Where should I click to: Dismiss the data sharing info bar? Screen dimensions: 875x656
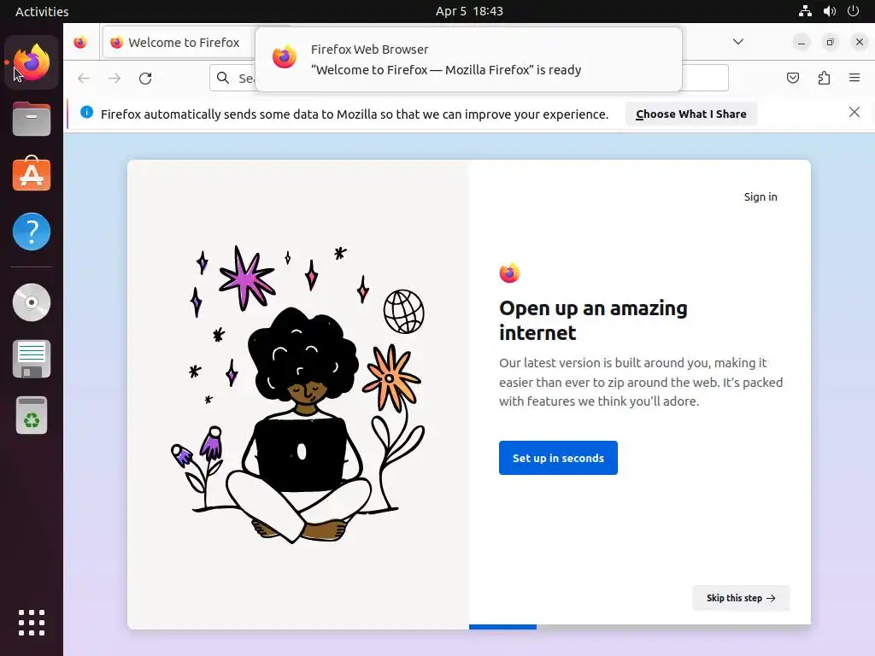[x=854, y=112]
